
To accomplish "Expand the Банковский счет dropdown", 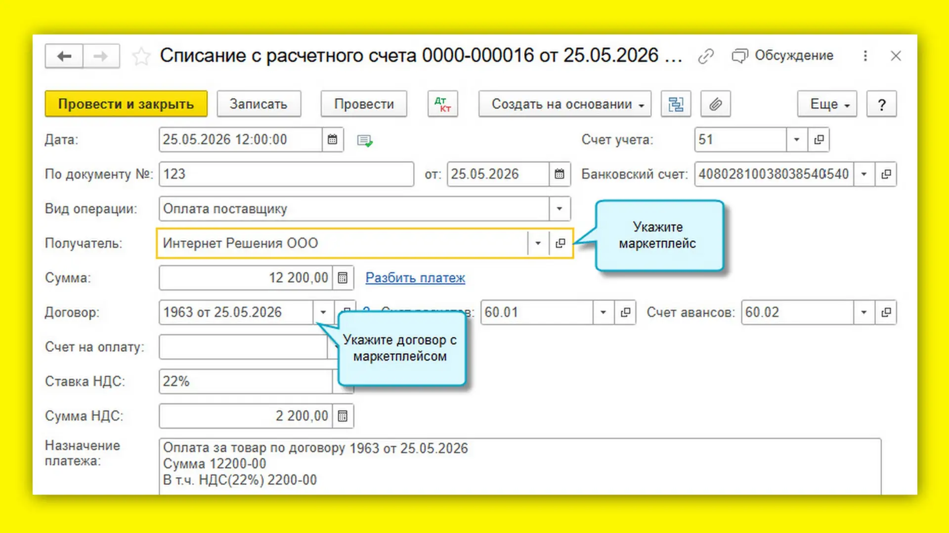I will coord(863,174).
